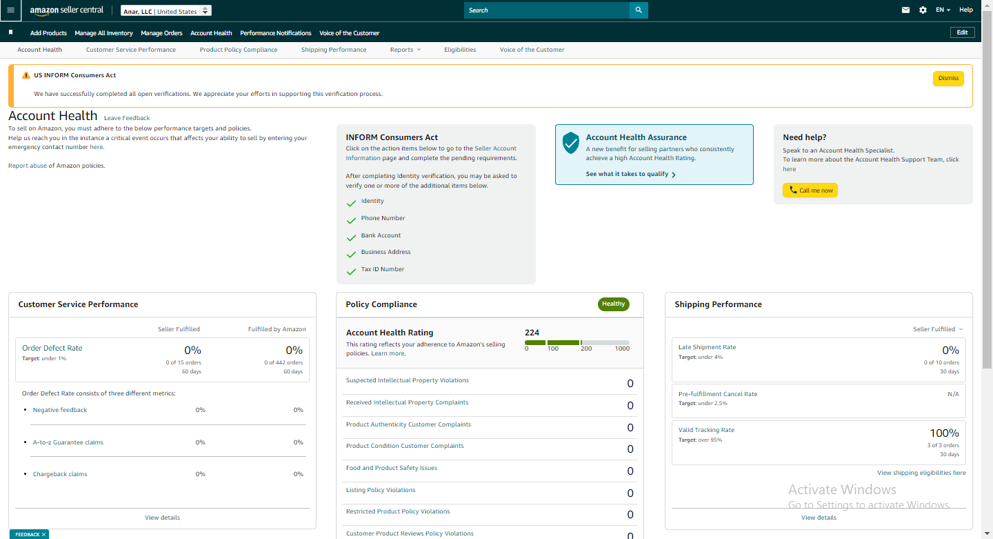This screenshot has height=539, width=993.
Task: Switch to Eligibilities tab
Action: pyautogui.click(x=460, y=50)
